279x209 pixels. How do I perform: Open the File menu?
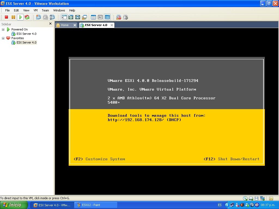pos(7,10)
